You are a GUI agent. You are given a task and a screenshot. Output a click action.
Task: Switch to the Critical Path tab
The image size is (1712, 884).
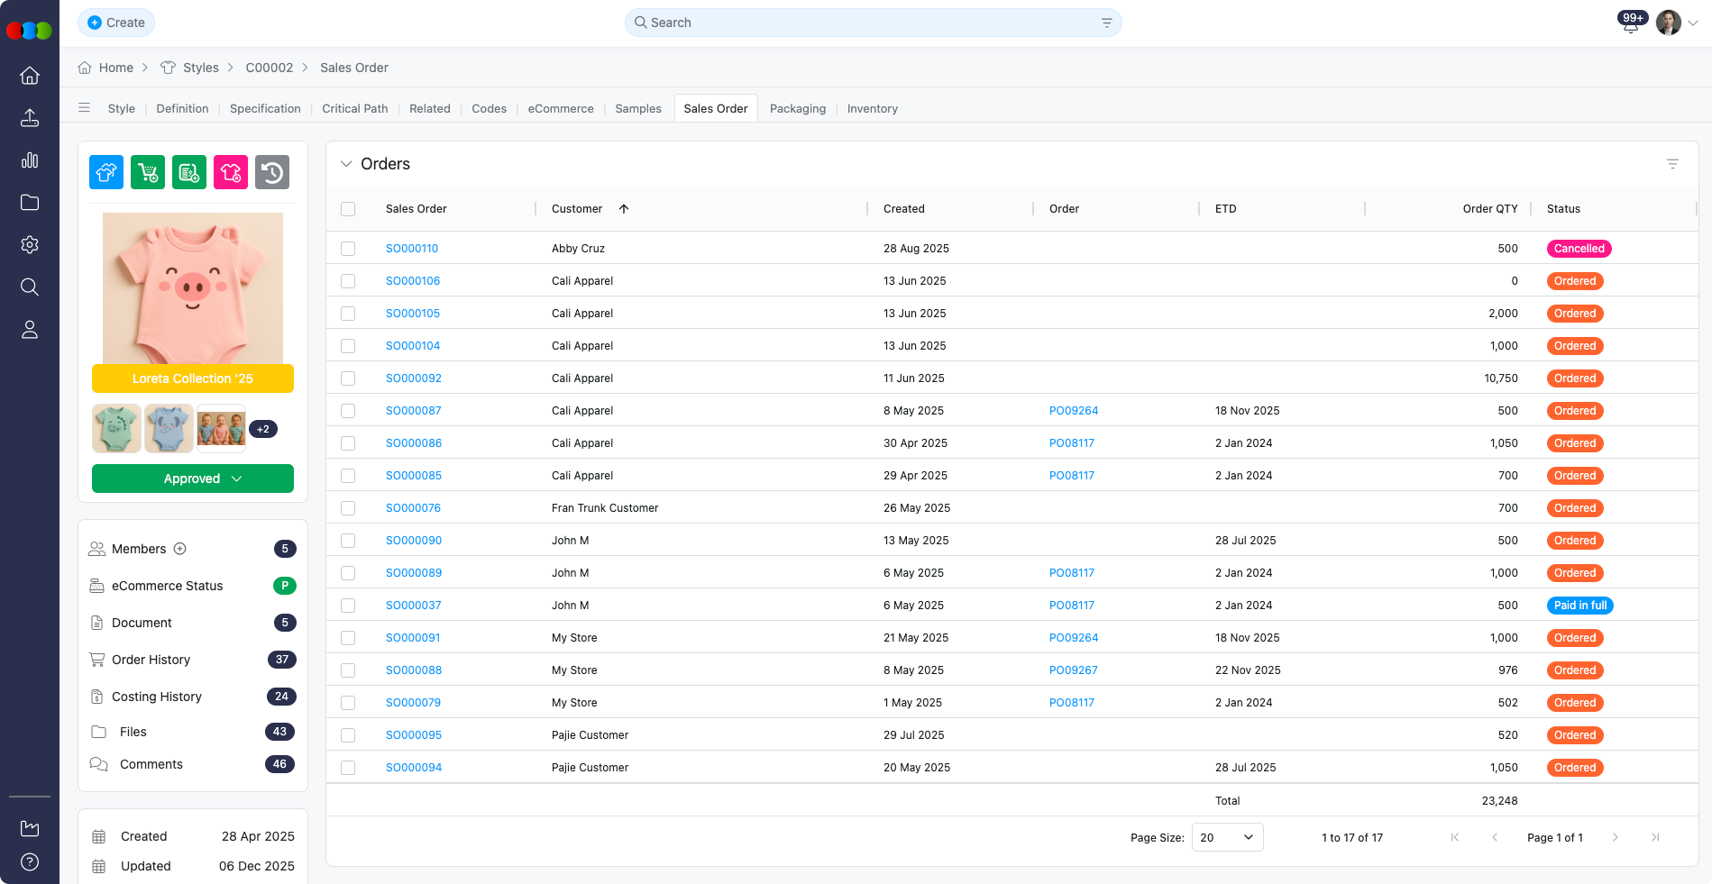(x=355, y=109)
